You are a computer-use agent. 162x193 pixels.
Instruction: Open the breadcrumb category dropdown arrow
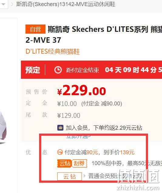pyautogui.click(x=3, y=4)
